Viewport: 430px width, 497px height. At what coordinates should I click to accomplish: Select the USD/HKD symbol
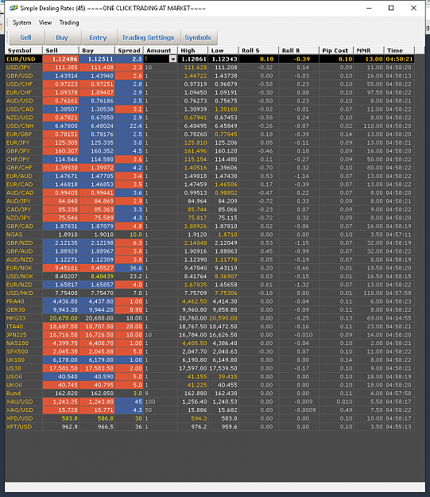tap(20, 293)
